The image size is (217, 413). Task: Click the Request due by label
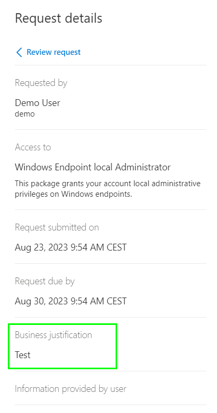click(45, 281)
